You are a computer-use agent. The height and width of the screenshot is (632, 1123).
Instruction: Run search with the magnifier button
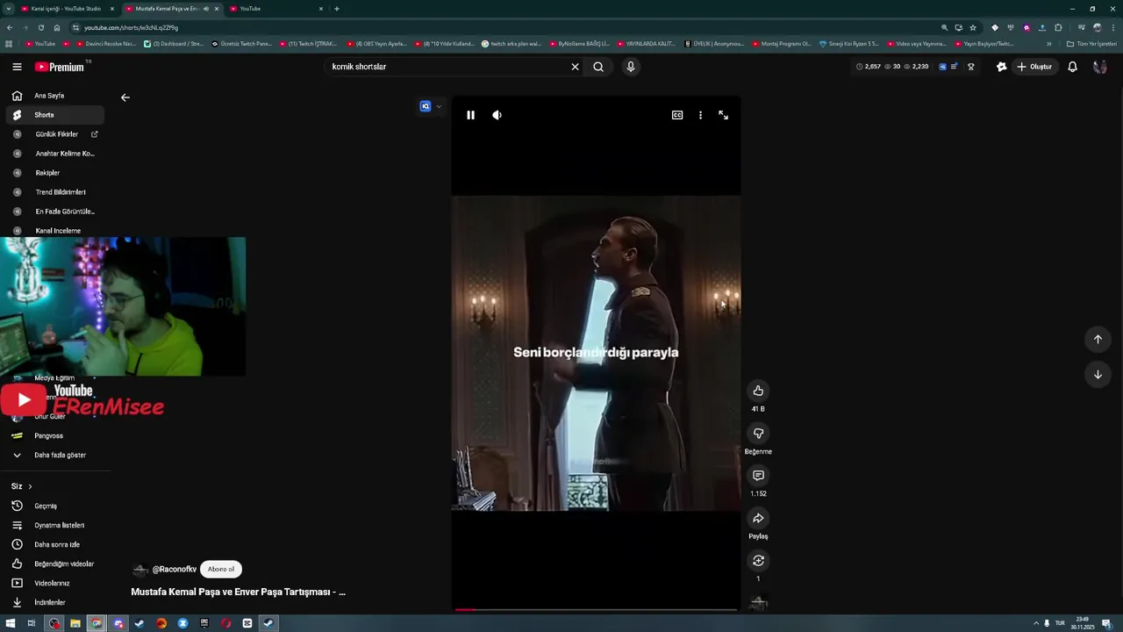(598, 67)
